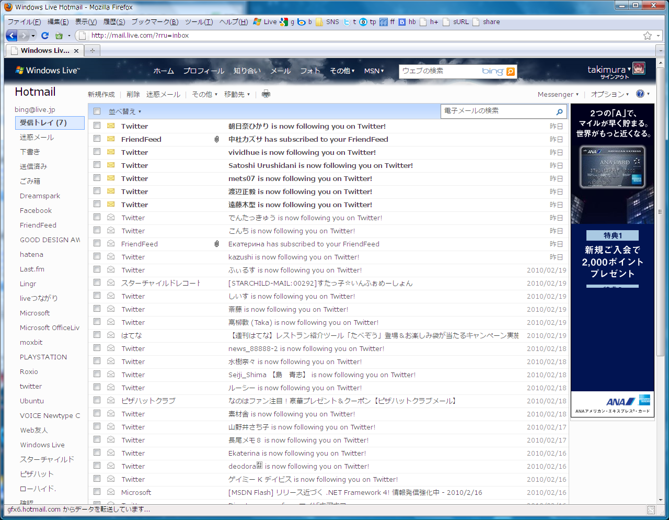Screen dimensions: 669x520
Task: Open the share bookmark
Action: point(486,22)
